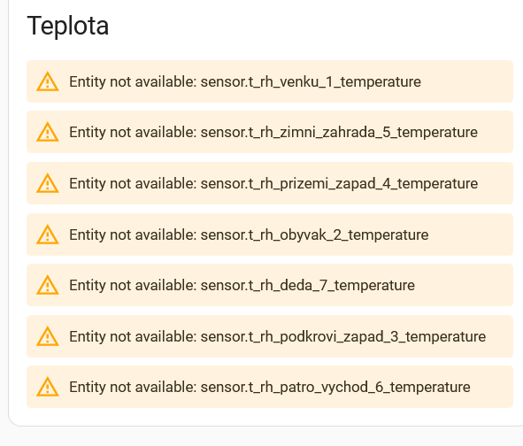Click 'Entity not available' text for patro_vychod_6
523x446 pixels.
(133, 388)
